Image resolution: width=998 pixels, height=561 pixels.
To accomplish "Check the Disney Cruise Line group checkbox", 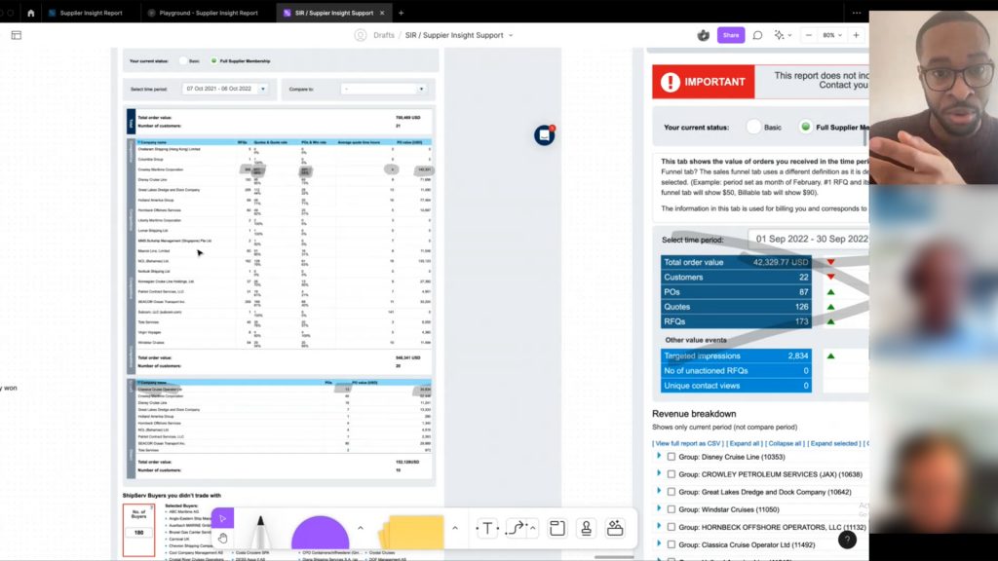I will [x=671, y=457].
